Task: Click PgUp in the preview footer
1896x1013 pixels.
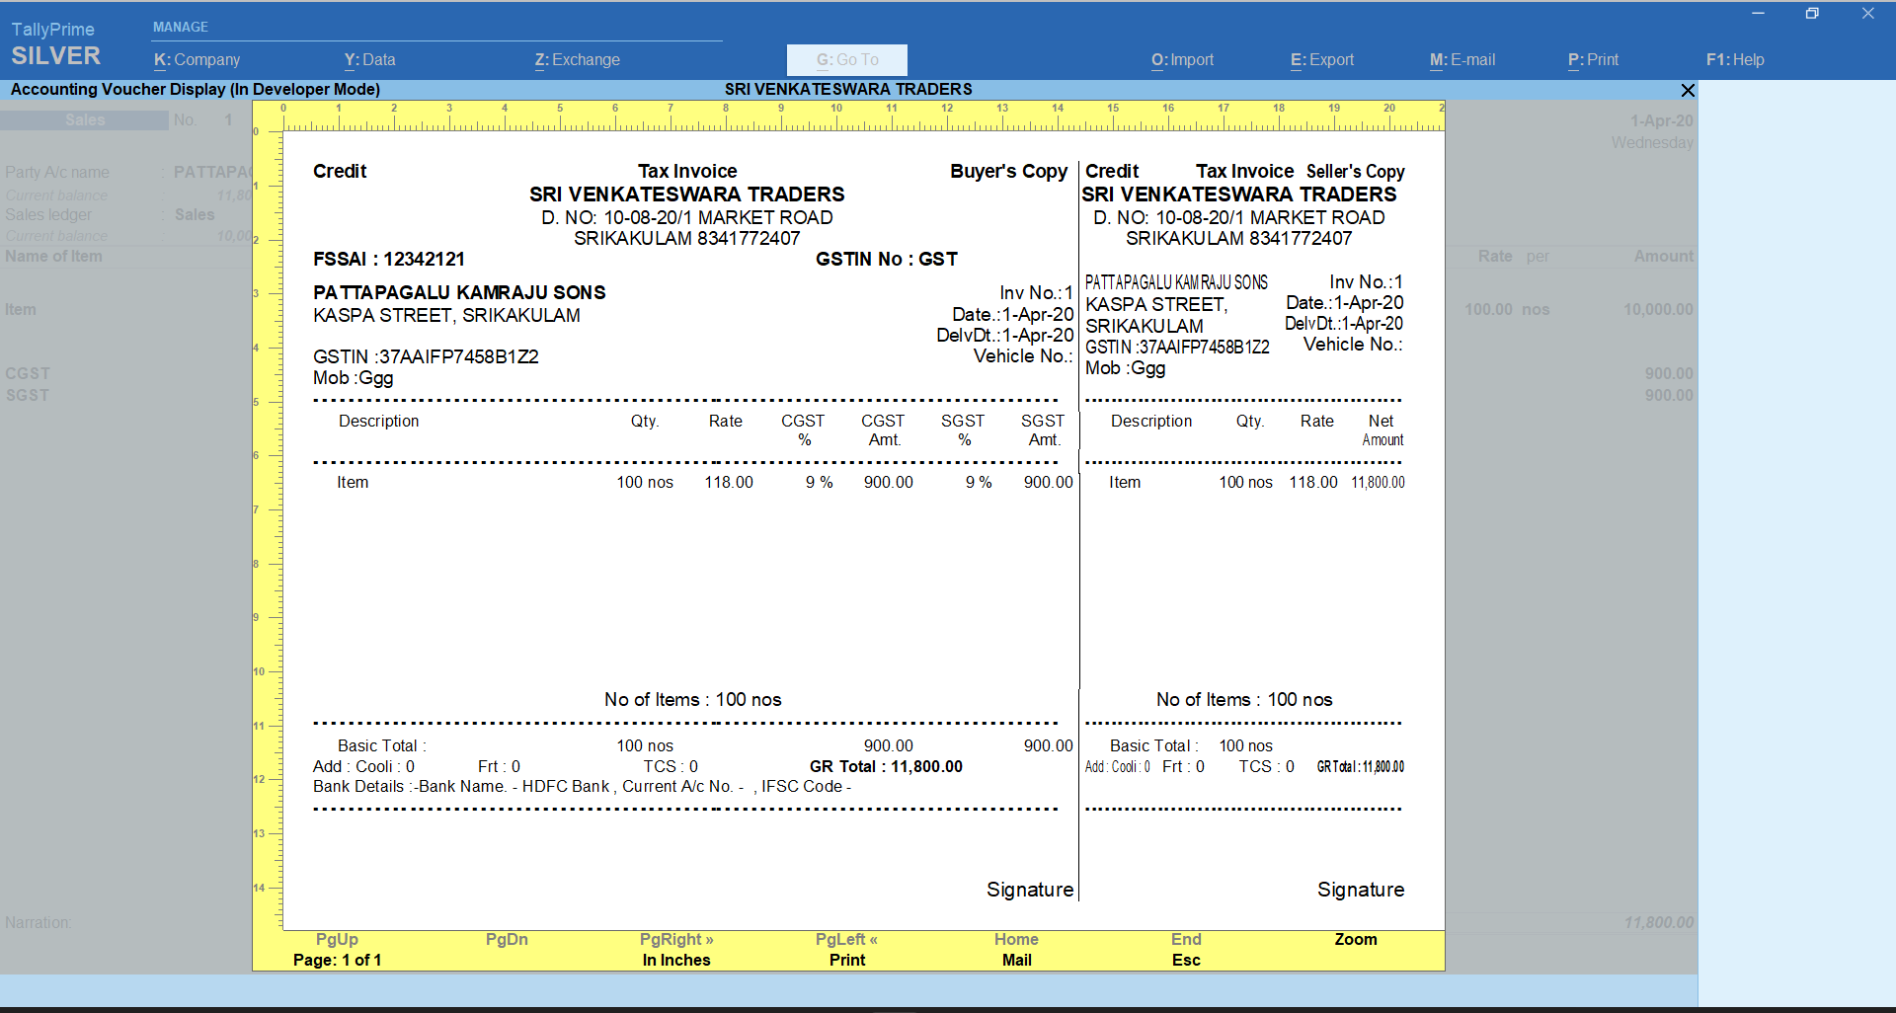Action: pos(337,939)
